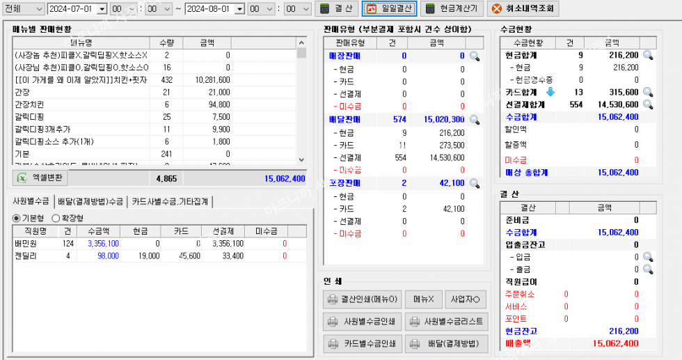Click magnifier icon on 출금 row
The image size is (682, 360).
click(x=647, y=269)
